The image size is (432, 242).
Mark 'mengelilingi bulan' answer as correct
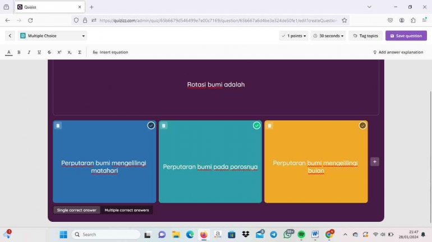[362, 125]
